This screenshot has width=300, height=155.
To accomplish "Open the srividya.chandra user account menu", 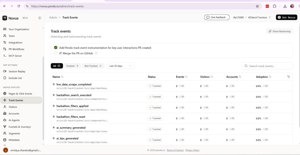I will point(22,150).
